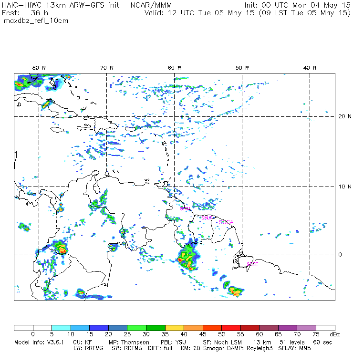The image size is (353, 353).
Task: Click the light purple 70–75 dBz swatch
Action: [x=307, y=328]
